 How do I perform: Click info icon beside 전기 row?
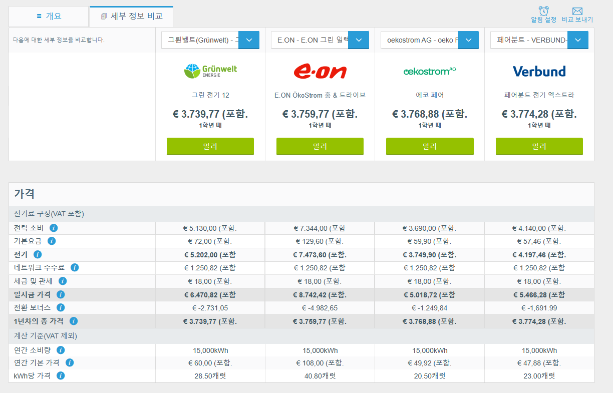click(38, 254)
